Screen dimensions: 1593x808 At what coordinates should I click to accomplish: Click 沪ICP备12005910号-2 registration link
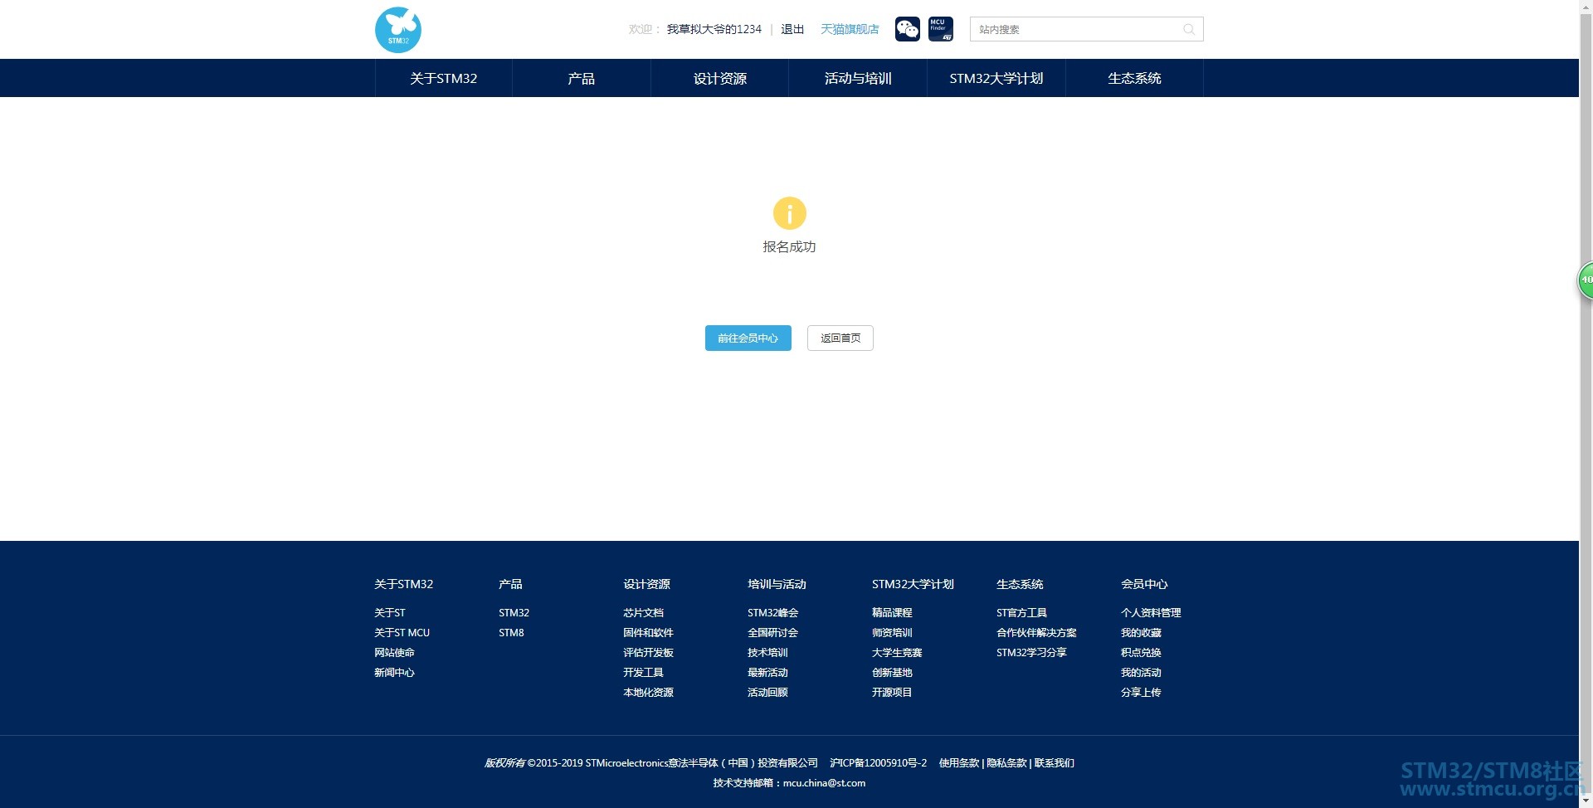pos(879,762)
